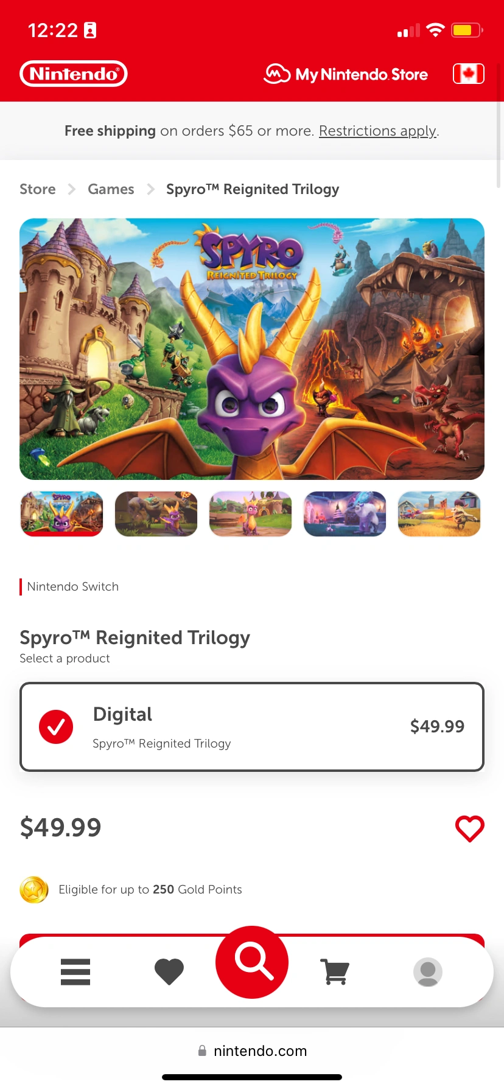Image resolution: width=504 pixels, height=1090 pixels.
Task: Click the Nintendo logo
Action: click(x=74, y=74)
